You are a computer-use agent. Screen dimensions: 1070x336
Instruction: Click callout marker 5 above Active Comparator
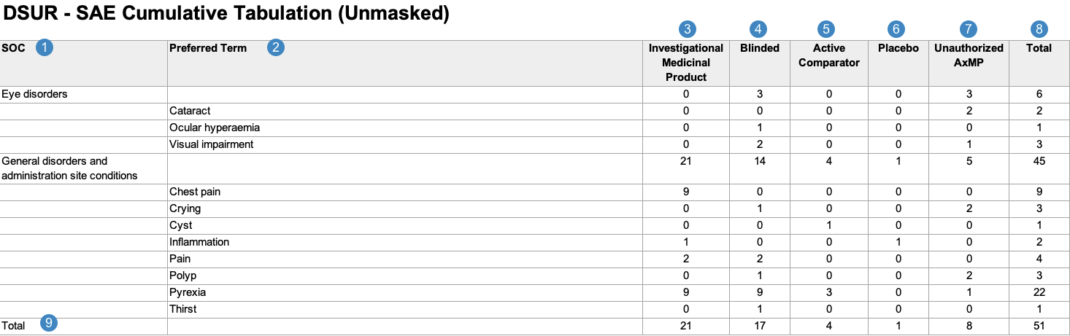click(x=826, y=29)
